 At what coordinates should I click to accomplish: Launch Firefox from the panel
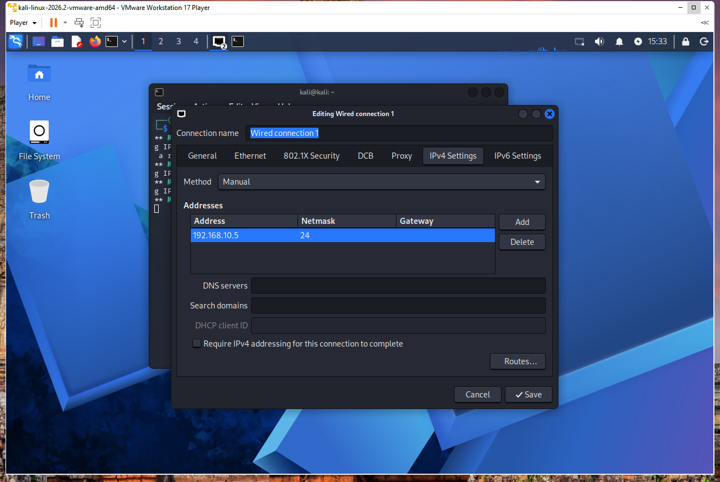point(95,41)
